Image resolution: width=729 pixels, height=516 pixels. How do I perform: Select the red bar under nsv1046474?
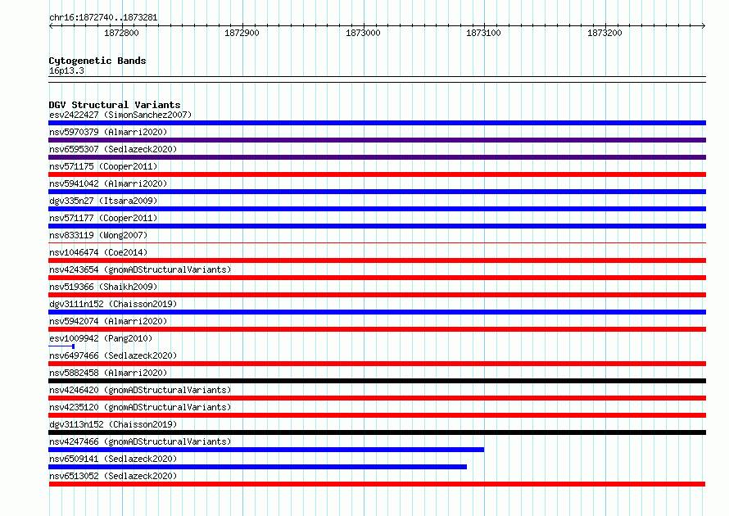(x=377, y=260)
